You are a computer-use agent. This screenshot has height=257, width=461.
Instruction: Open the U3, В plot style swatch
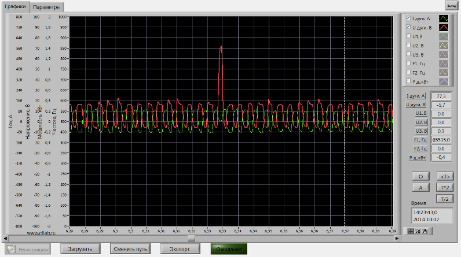point(444,55)
